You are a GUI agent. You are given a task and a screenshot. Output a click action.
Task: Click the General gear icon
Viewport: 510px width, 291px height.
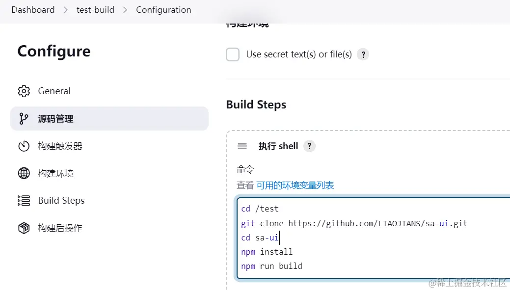24,91
